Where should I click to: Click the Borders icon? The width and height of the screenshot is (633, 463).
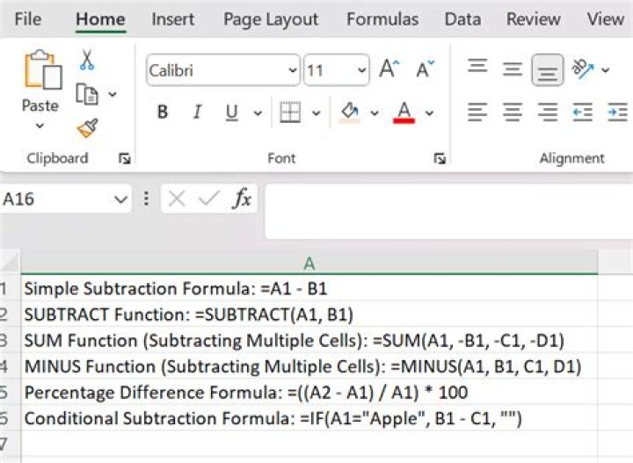tap(289, 112)
